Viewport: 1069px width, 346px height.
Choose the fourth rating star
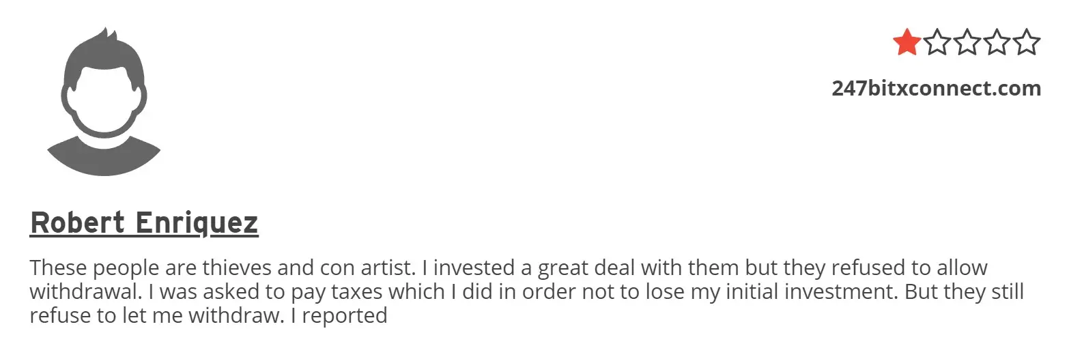[997, 43]
